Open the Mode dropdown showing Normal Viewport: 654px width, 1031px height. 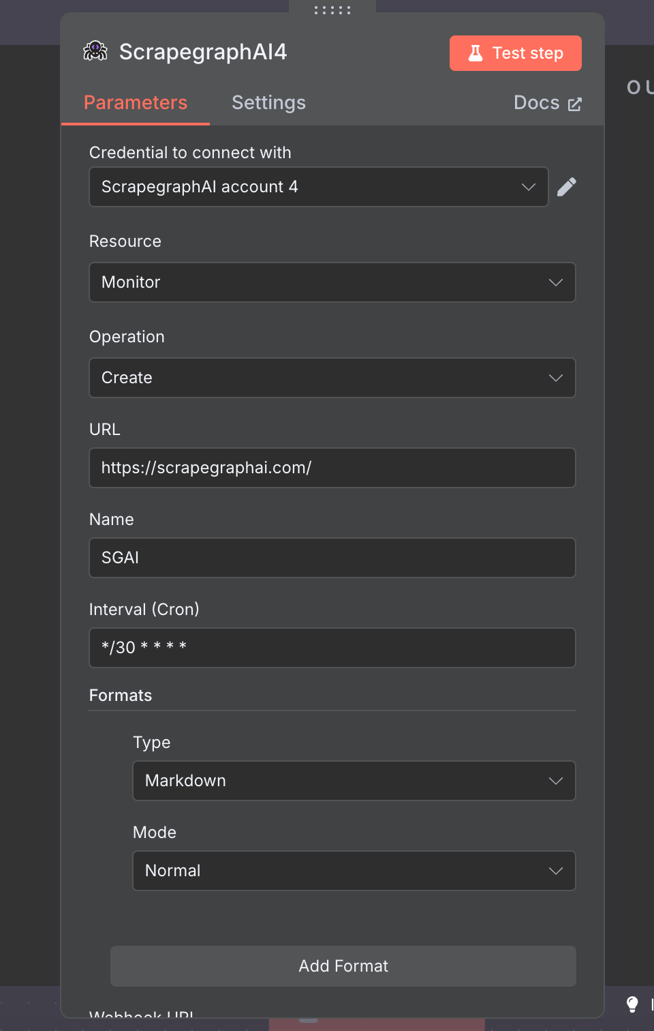(354, 871)
